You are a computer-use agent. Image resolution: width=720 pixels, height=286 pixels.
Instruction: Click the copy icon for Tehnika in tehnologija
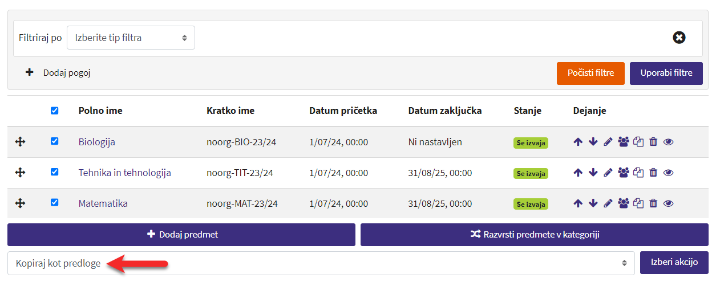click(x=638, y=173)
